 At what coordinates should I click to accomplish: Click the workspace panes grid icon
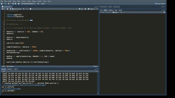[x=38, y=4]
